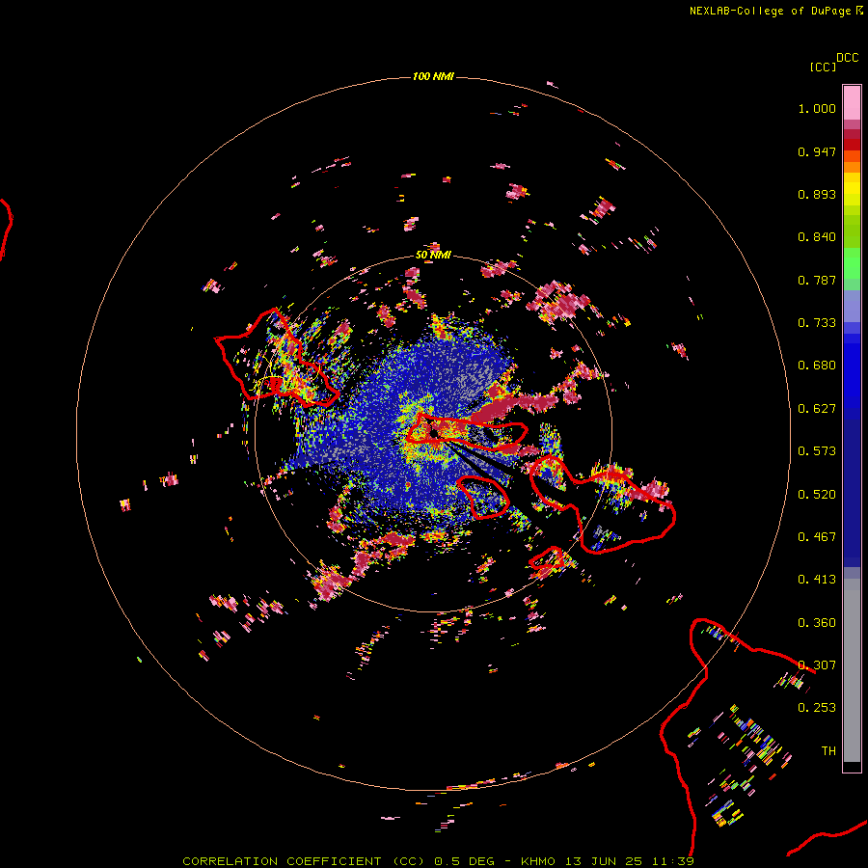Click the large gray segment of color bar
Viewport: 868px width, 868px height.
[852, 670]
